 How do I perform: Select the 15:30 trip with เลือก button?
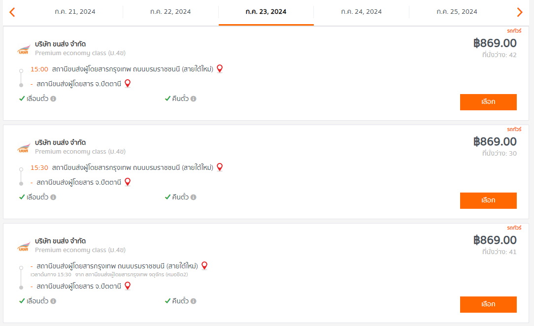click(488, 200)
